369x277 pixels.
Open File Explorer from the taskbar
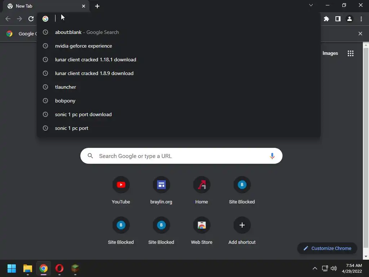click(x=27, y=268)
